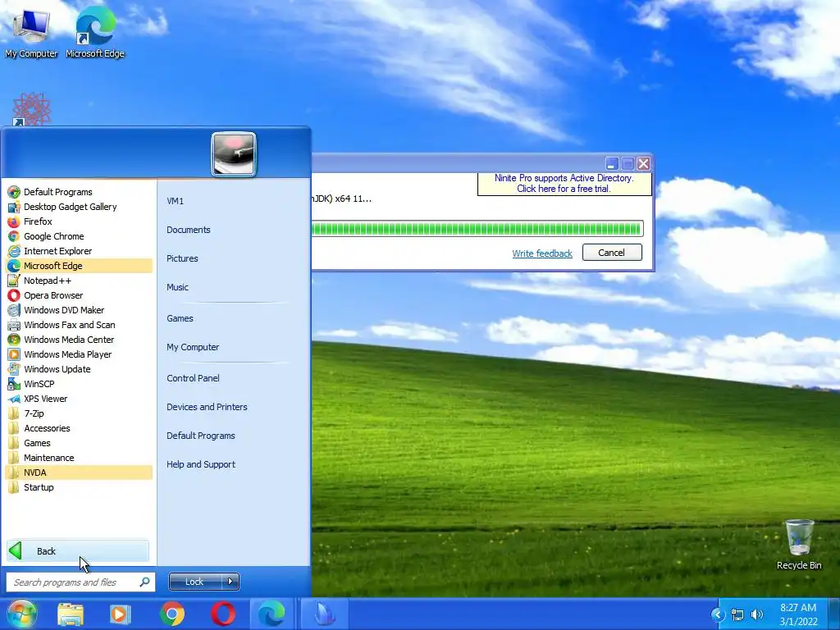The image size is (840, 630).
Task: Open Windows Fax and Scan
Action: click(79, 325)
